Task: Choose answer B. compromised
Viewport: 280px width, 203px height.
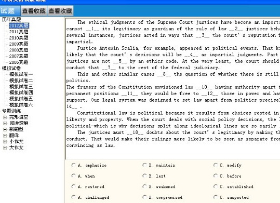Action: click(x=144, y=197)
